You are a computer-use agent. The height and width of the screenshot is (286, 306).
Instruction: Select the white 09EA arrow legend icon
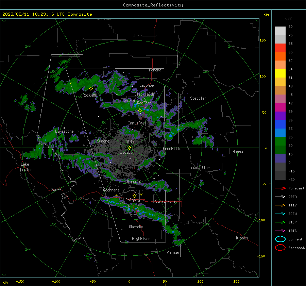[x=280, y=197]
